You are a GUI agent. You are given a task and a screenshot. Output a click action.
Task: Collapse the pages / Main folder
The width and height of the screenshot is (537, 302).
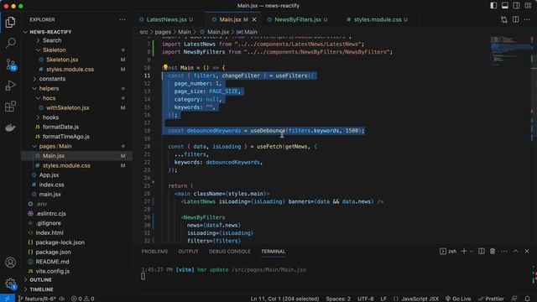pyautogui.click(x=55, y=146)
